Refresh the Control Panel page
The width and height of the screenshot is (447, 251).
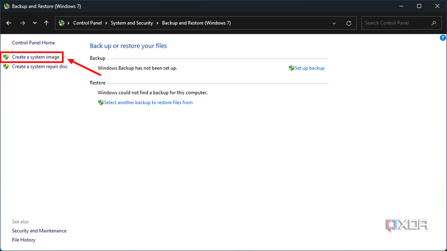349,23
